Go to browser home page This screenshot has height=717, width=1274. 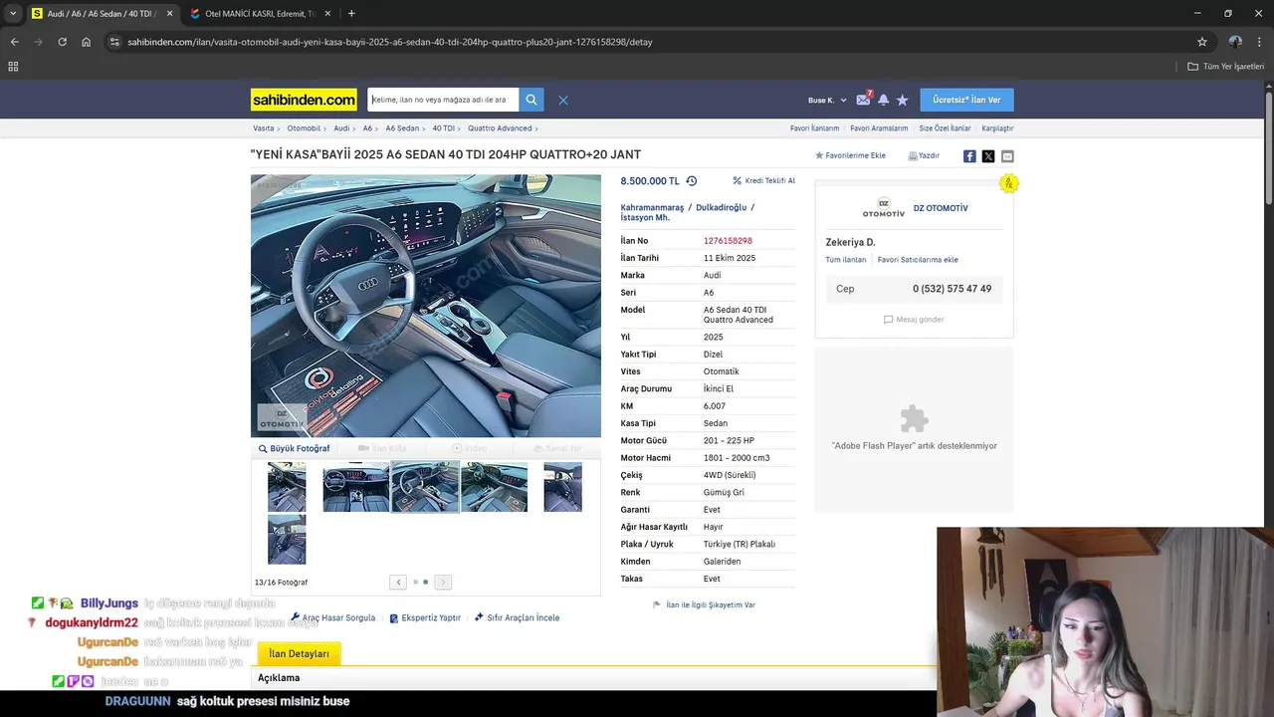(x=87, y=42)
